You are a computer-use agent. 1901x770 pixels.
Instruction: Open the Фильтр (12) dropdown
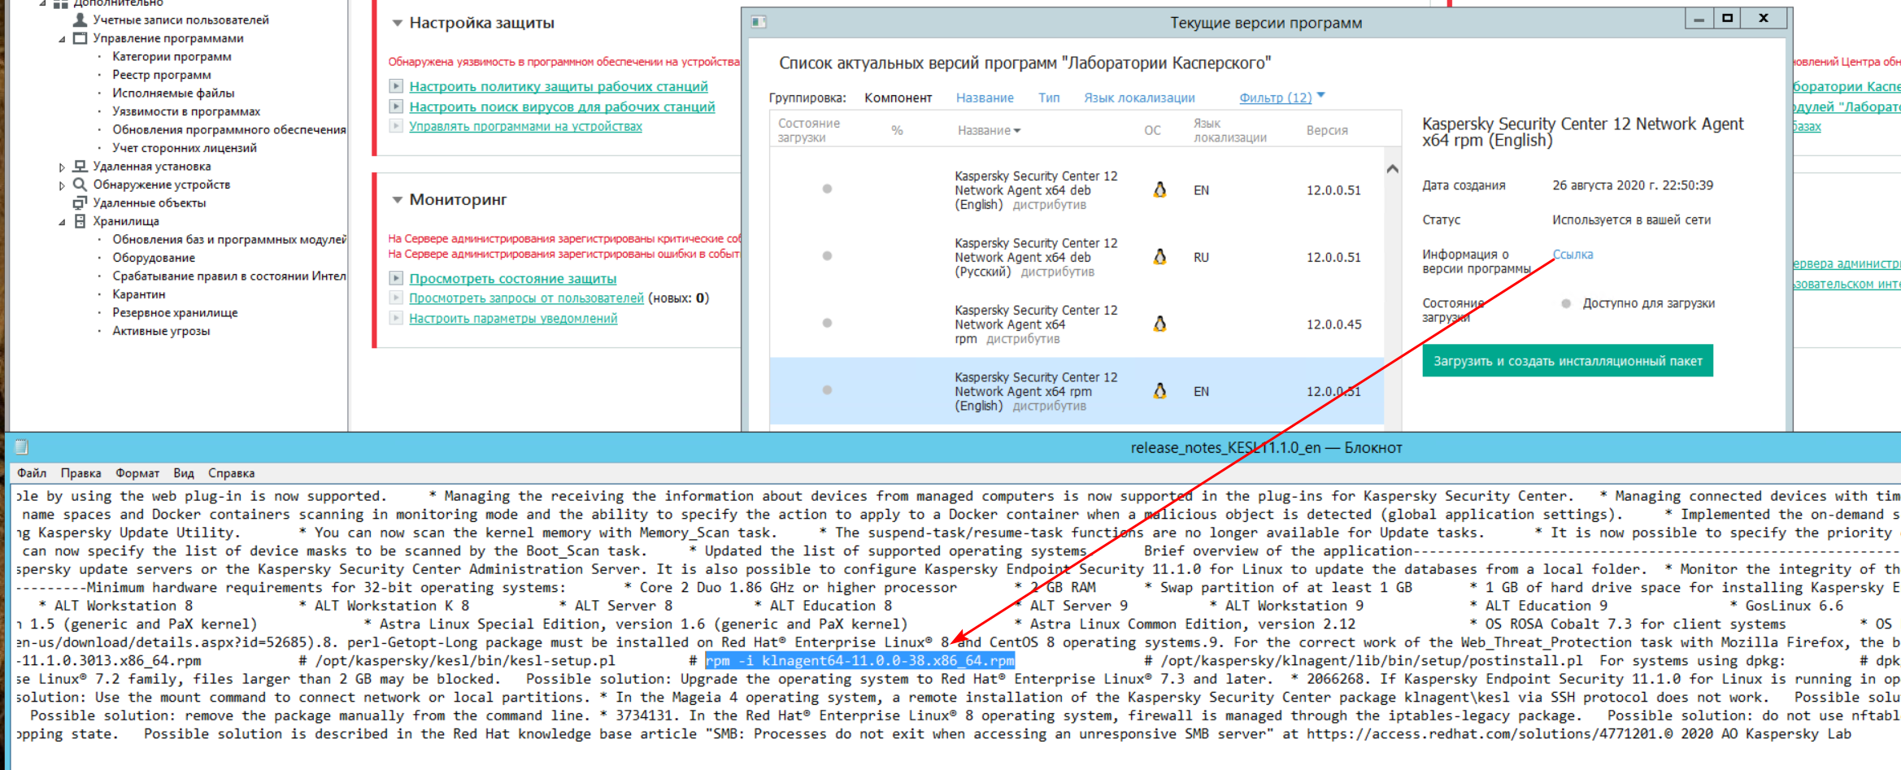pos(1281,98)
